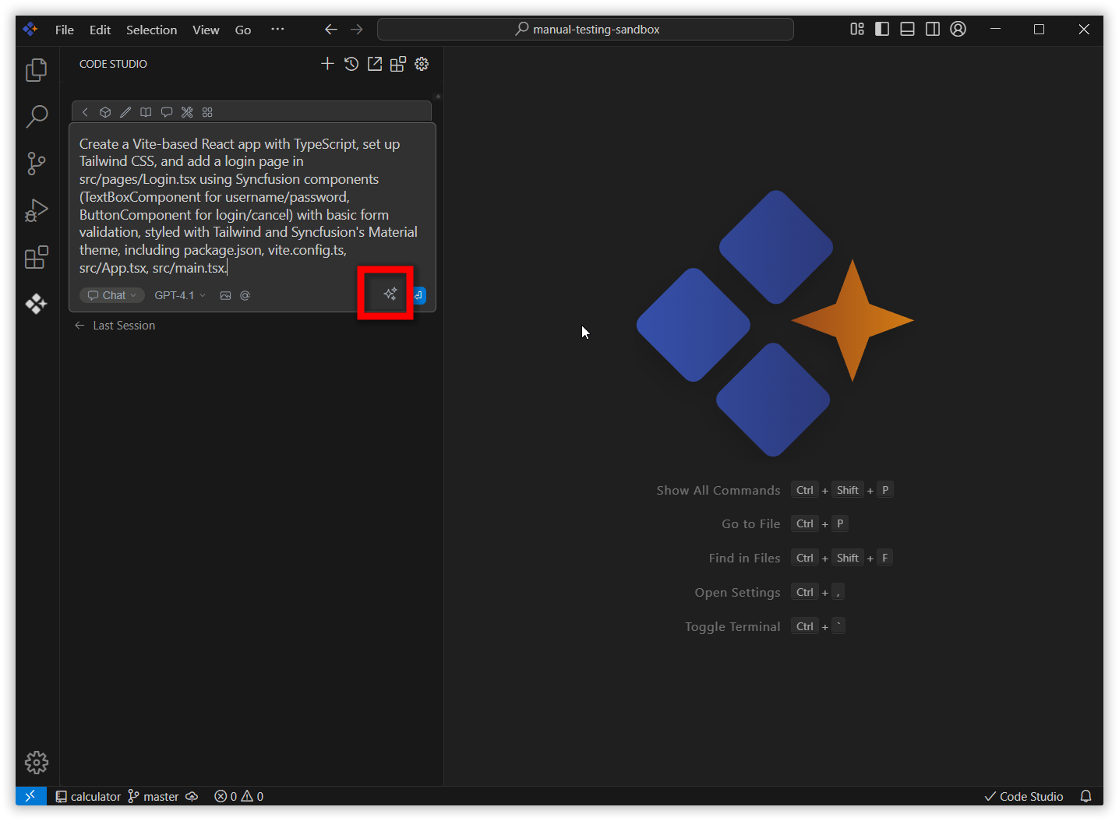Open the GPT-4.1 model dropdown

point(180,295)
